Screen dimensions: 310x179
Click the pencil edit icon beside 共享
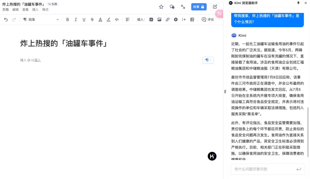(215, 7)
